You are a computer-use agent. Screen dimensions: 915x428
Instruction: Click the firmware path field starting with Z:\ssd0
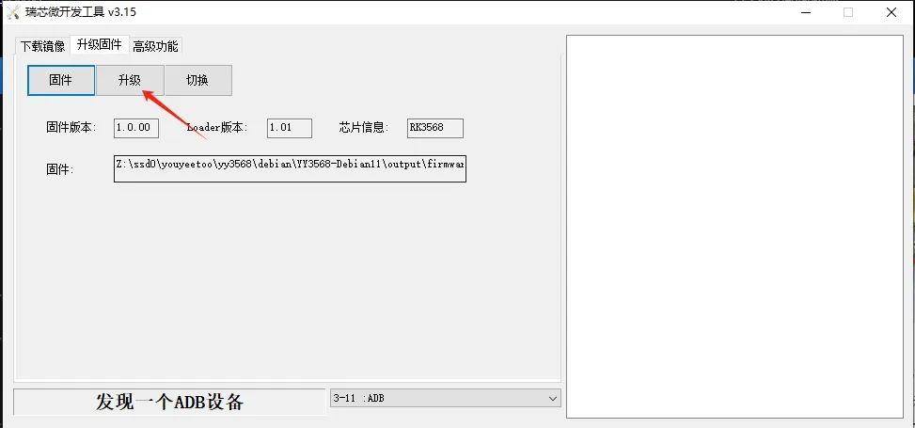click(x=290, y=168)
